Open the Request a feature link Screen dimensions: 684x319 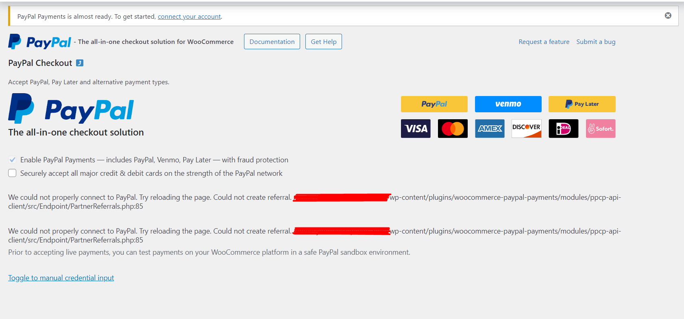tap(544, 42)
